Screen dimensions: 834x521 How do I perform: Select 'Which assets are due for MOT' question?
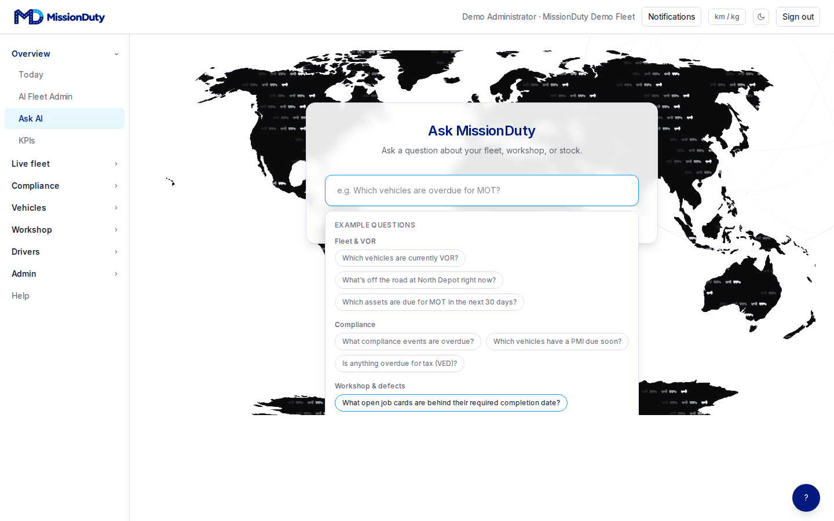point(429,302)
